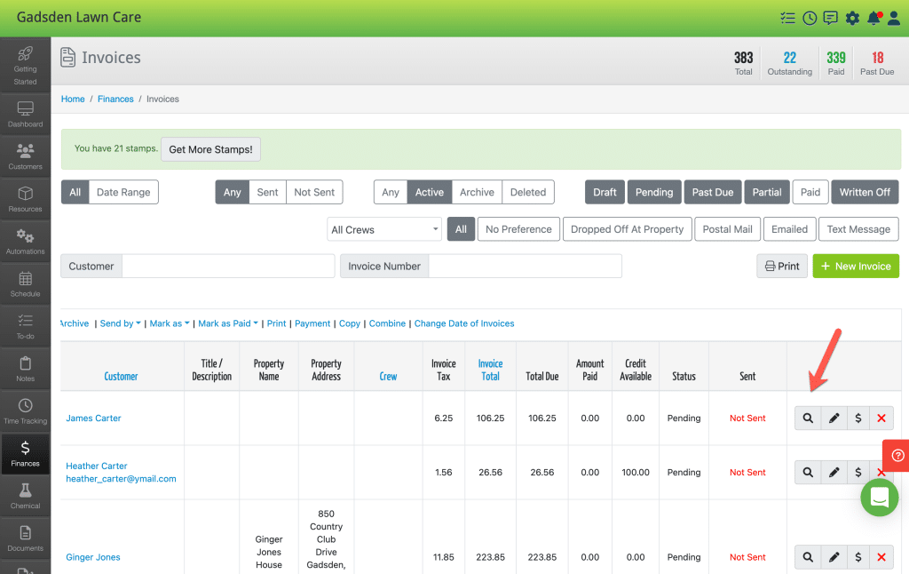Edit Heather Carter invoice with pencil icon
This screenshot has width=909, height=574.
[834, 472]
